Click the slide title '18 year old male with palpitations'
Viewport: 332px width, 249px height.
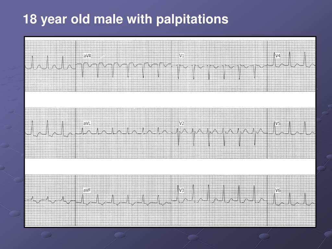125,19
